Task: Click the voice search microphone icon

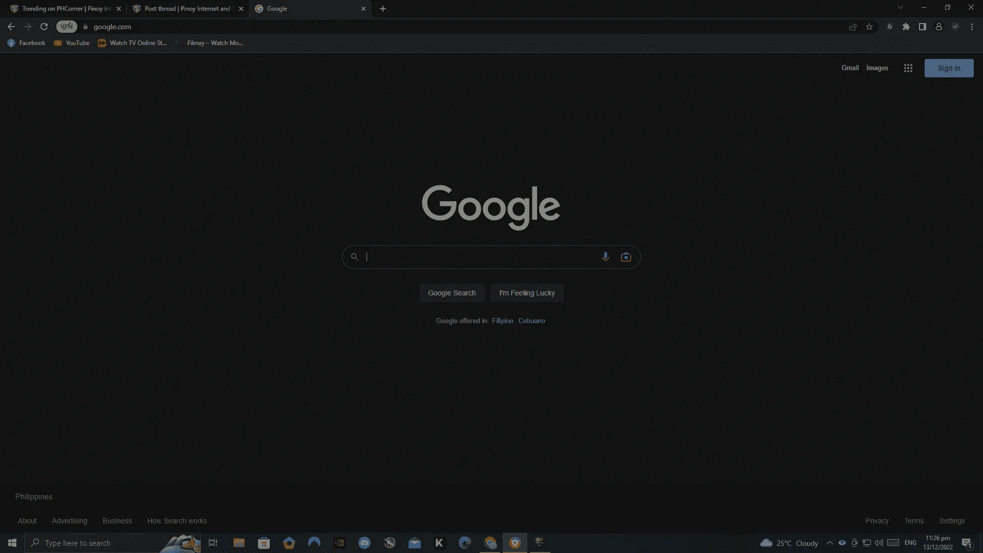Action: click(x=605, y=257)
